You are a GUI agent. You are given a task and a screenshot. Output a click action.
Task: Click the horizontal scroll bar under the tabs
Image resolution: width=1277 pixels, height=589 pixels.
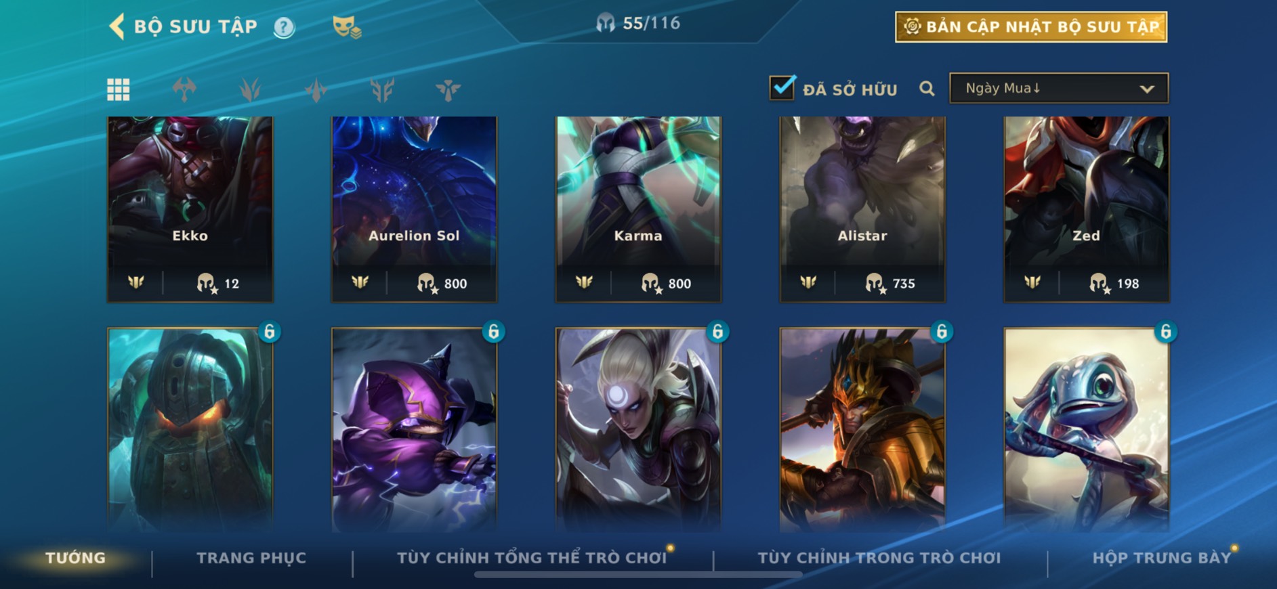(638, 575)
